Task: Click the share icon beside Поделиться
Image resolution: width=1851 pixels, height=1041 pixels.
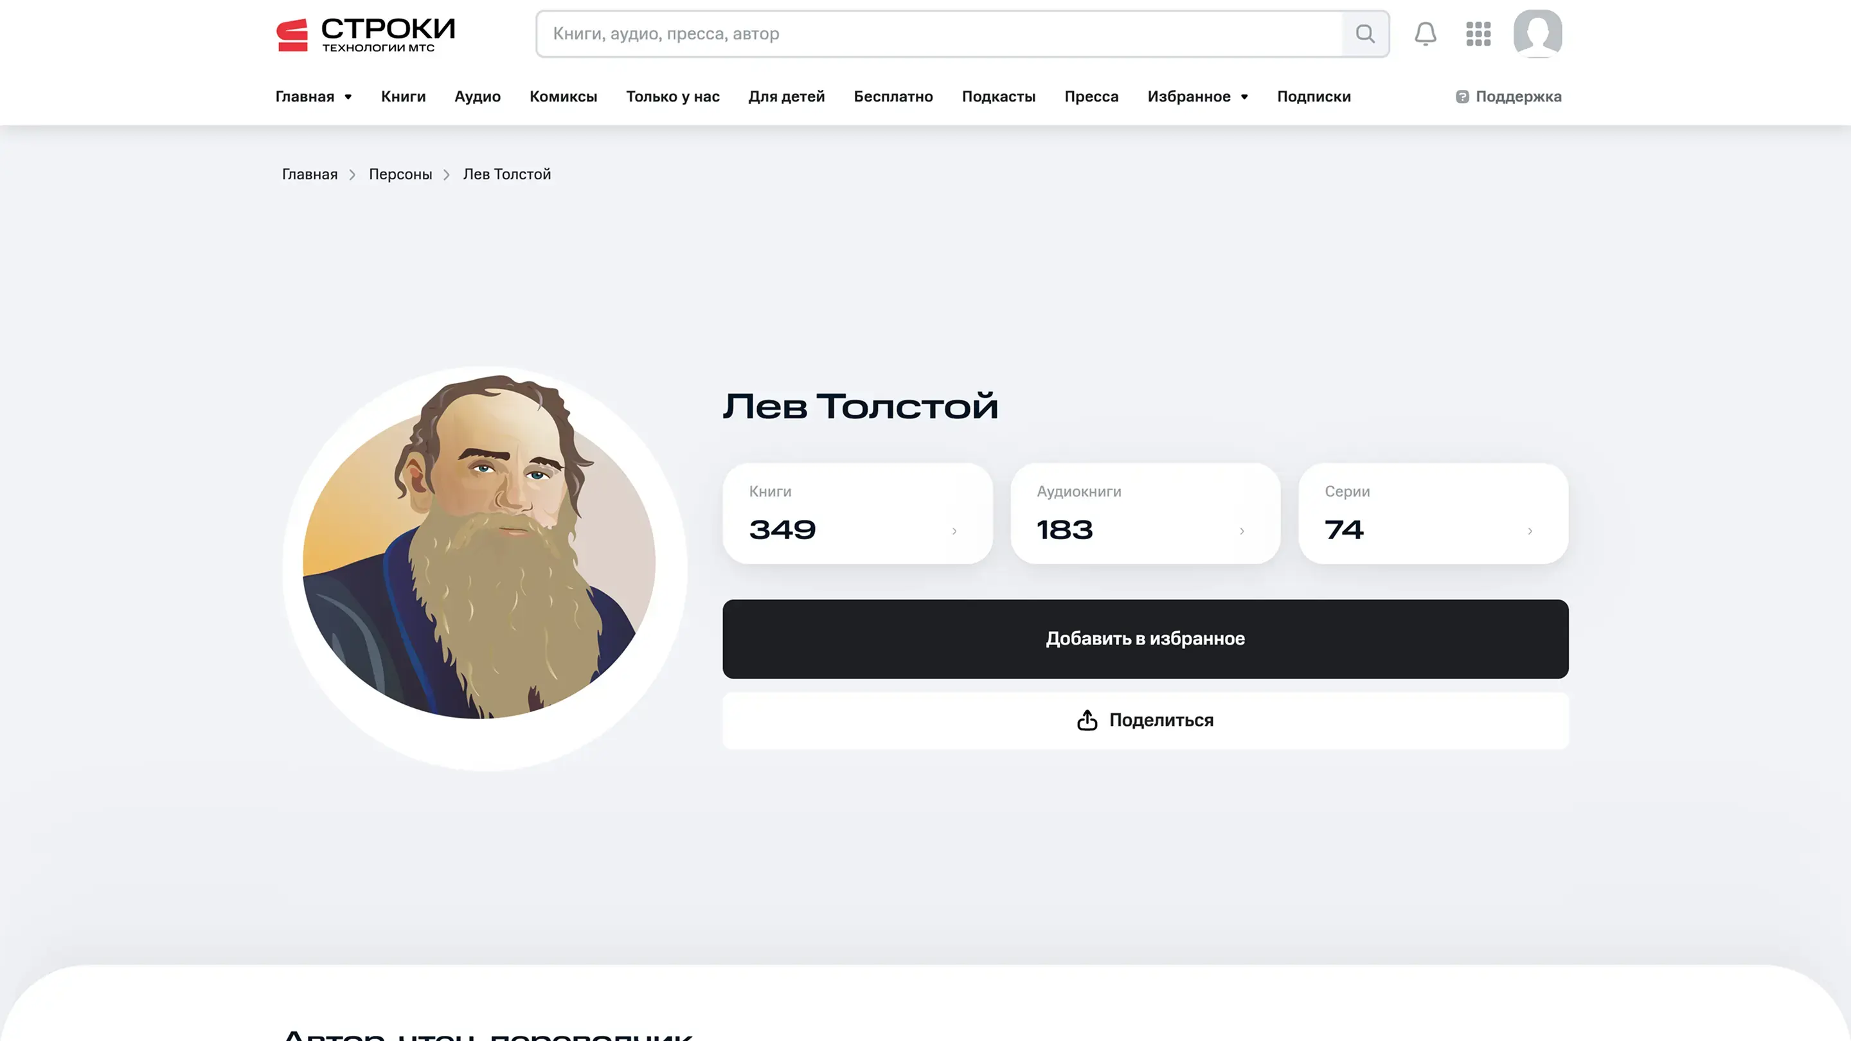Action: [1087, 720]
